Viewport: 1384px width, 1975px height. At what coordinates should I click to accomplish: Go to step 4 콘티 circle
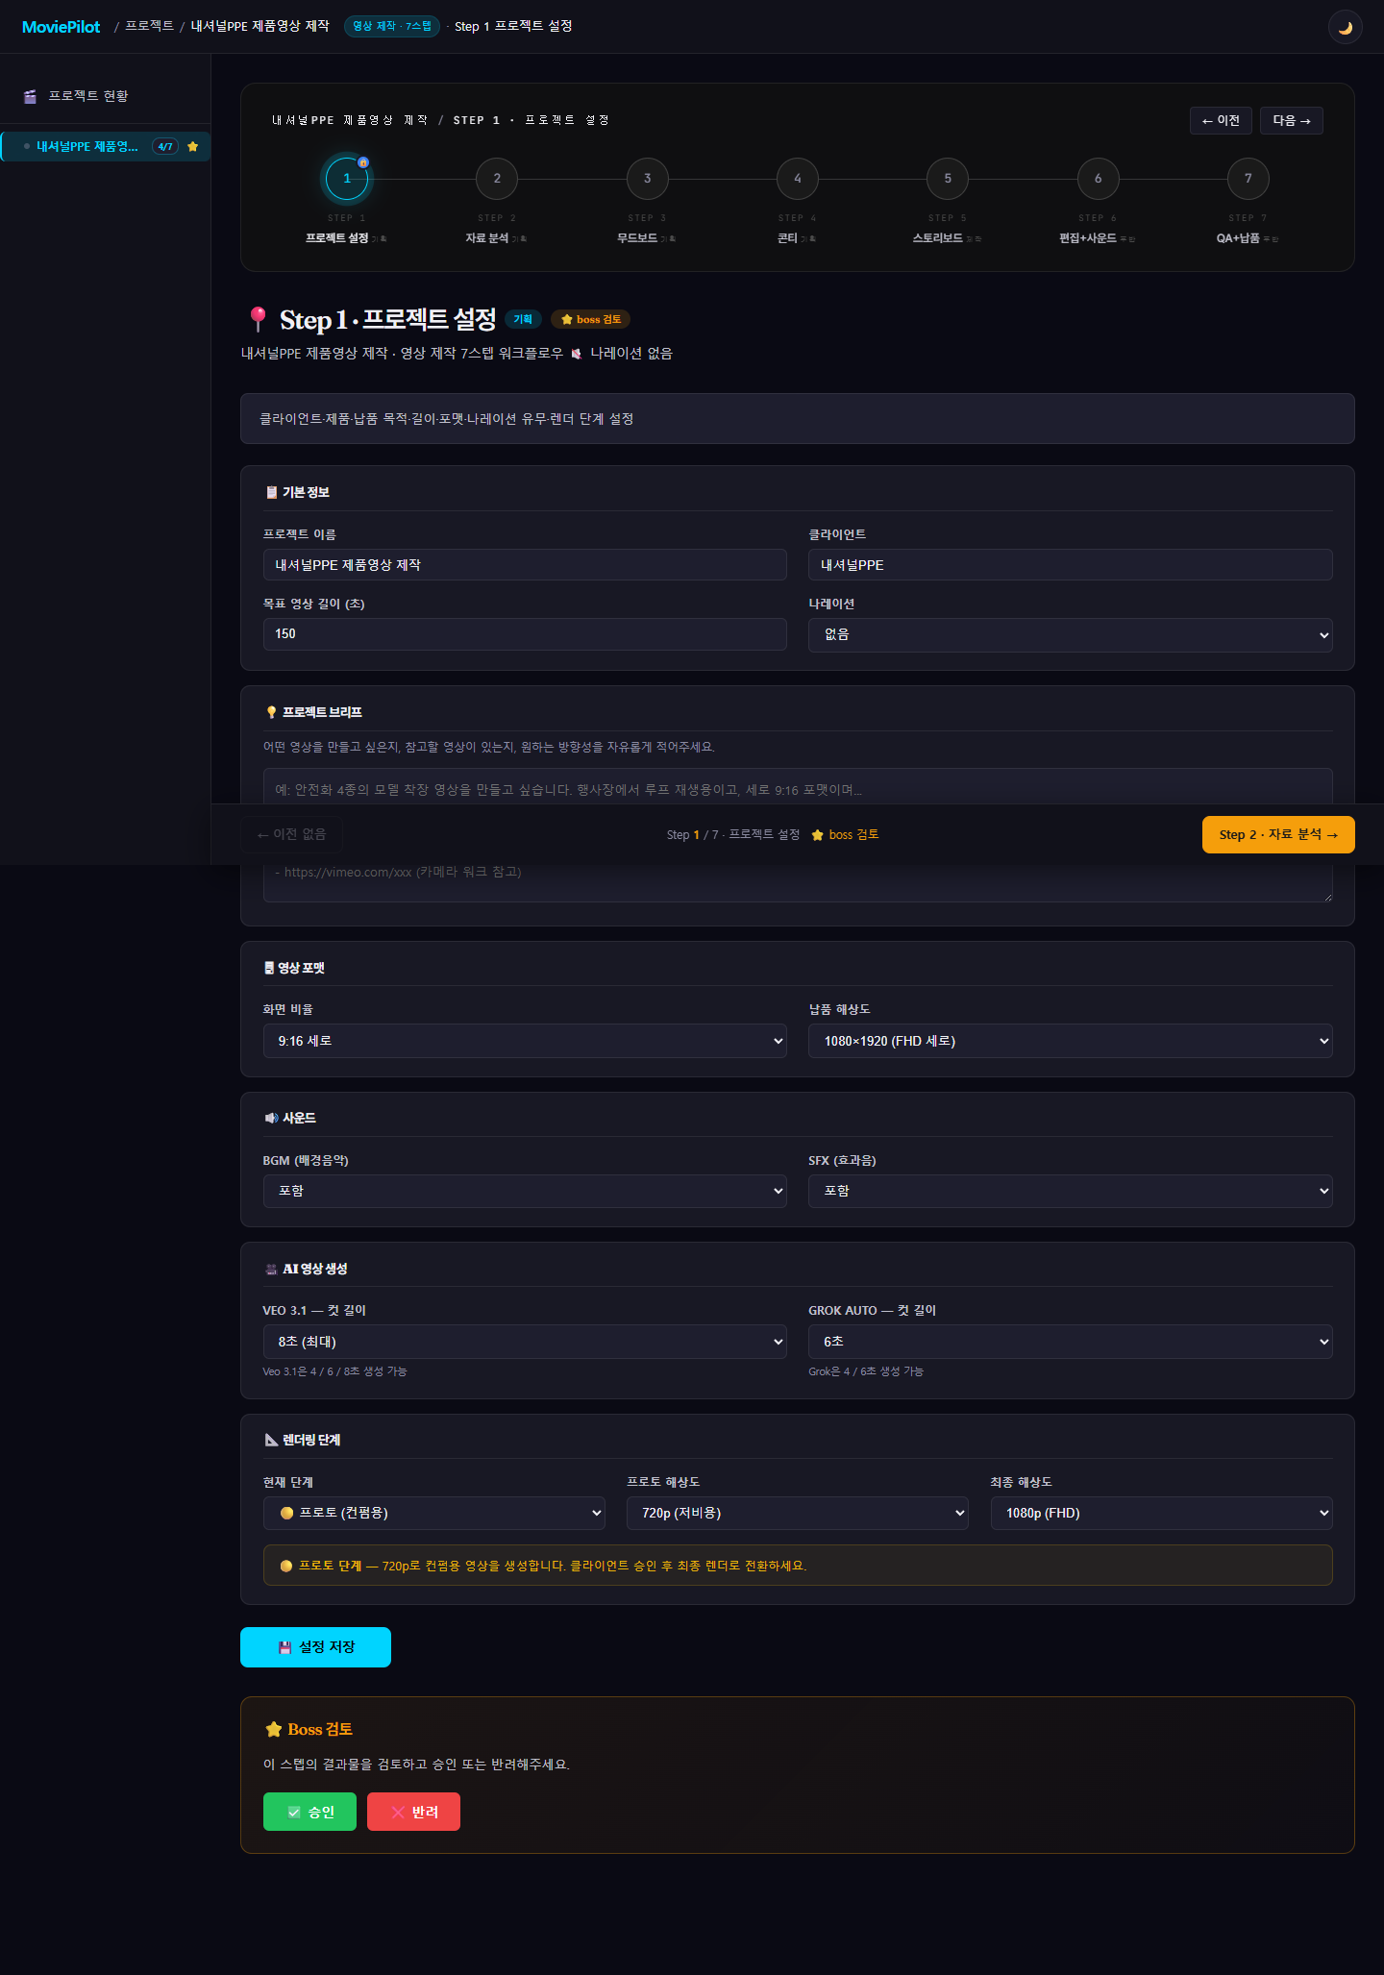(798, 178)
